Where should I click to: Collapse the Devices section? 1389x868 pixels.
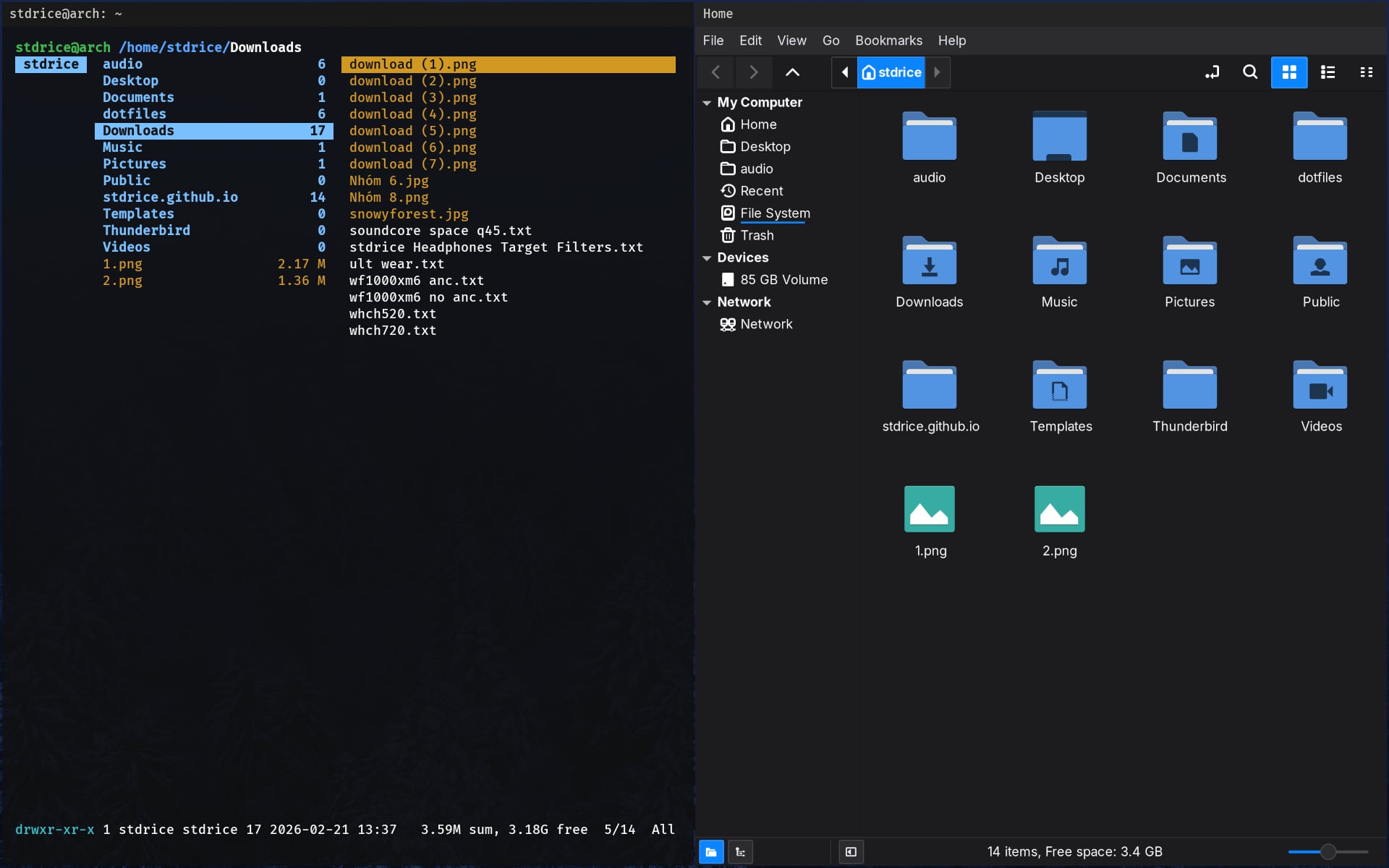click(x=707, y=258)
